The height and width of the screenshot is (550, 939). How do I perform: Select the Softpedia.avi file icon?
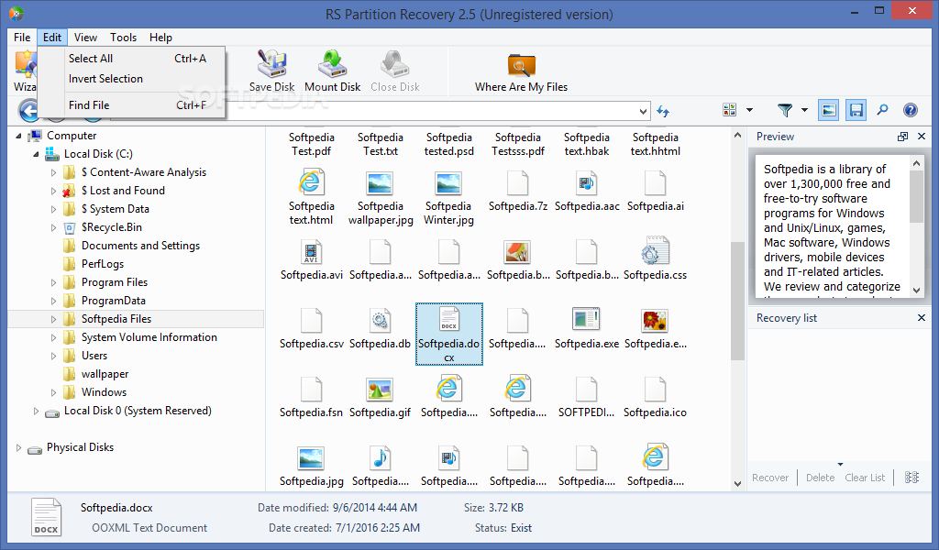(x=312, y=252)
